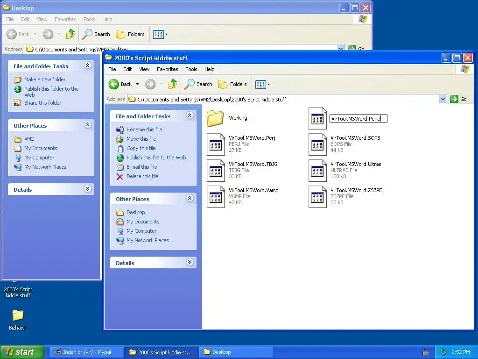
Task: Open View menu in Script kiddie stuff window
Action: coord(144,69)
